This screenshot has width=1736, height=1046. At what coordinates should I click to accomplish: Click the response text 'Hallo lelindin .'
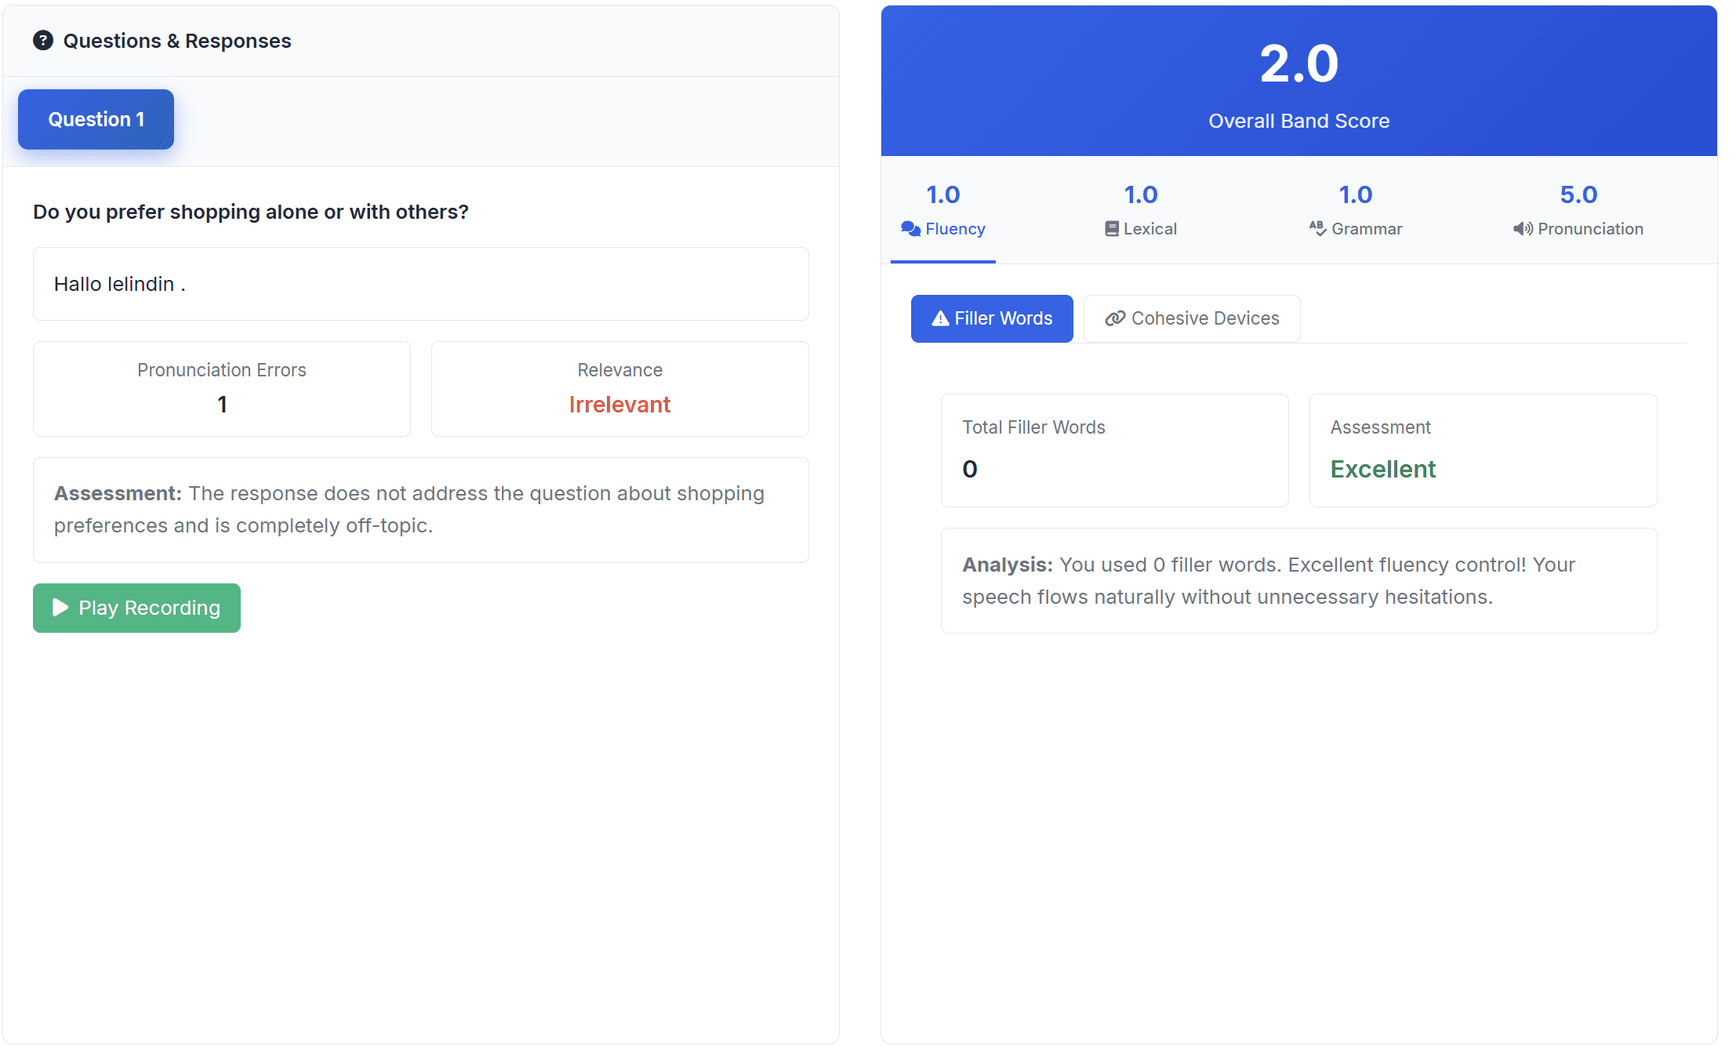coord(120,284)
